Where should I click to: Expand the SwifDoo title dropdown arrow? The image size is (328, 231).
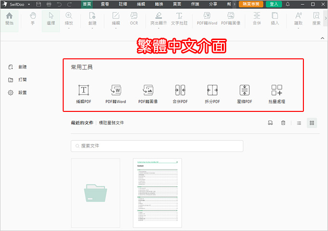pyautogui.click(x=29, y=4)
